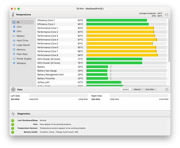Click the Left Side fan 450 RPM value
The width and height of the screenshot is (180, 148).
tap(15, 99)
